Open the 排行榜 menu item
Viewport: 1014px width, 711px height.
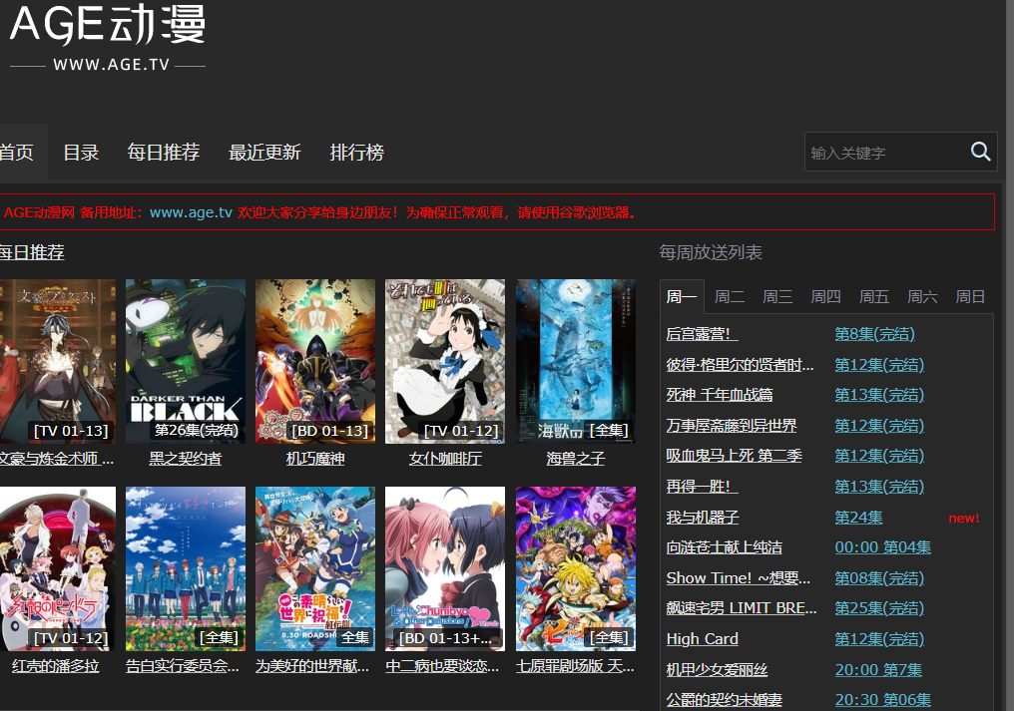click(356, 152)
